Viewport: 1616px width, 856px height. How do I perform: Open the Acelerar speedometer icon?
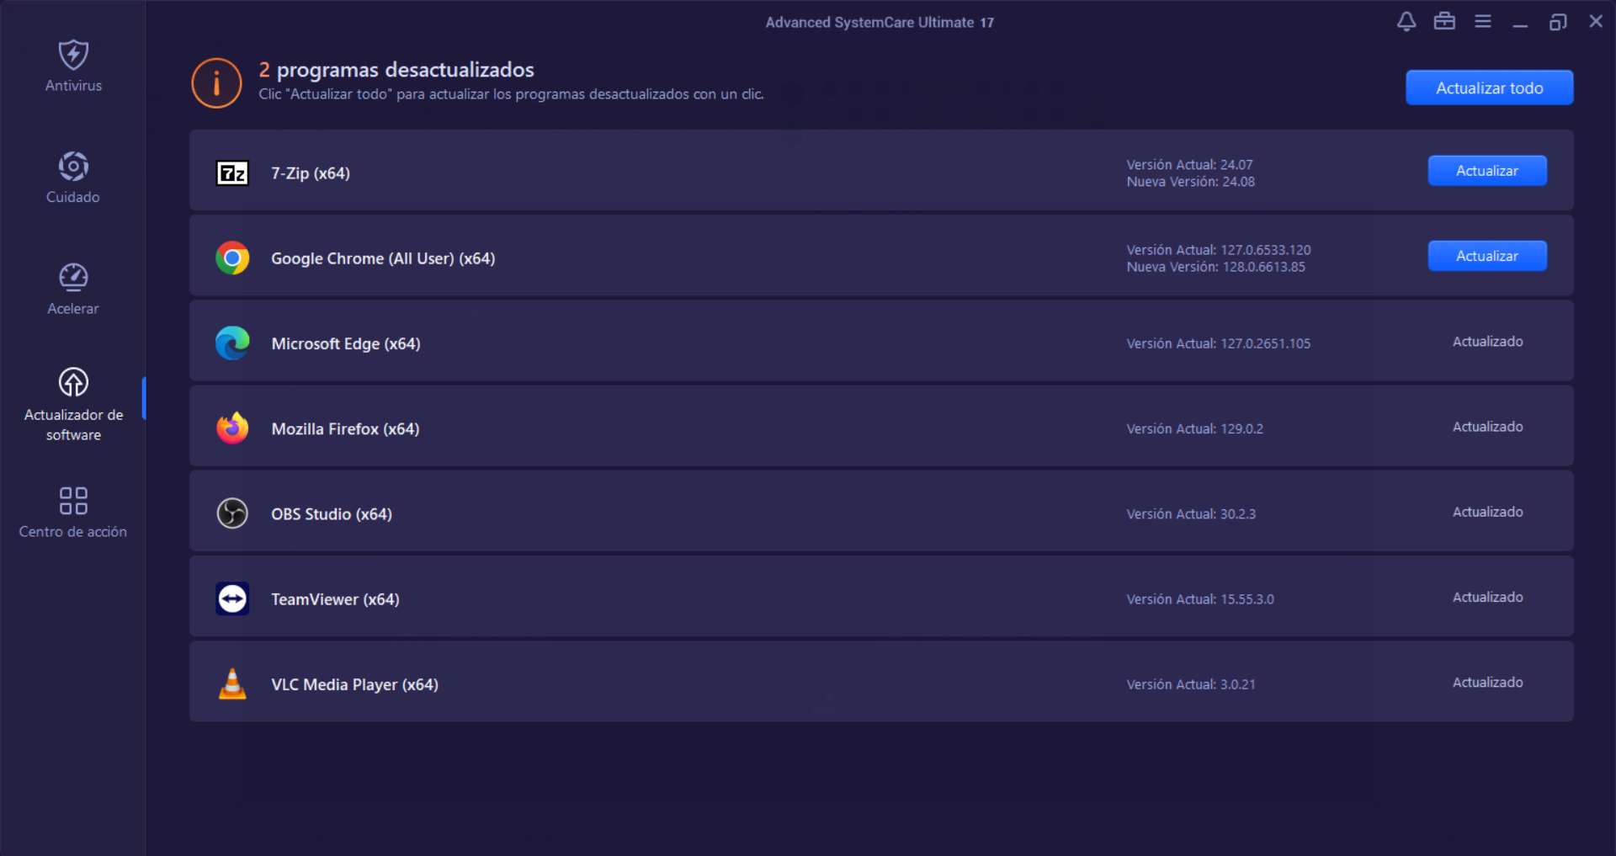[x=73, y=278]
